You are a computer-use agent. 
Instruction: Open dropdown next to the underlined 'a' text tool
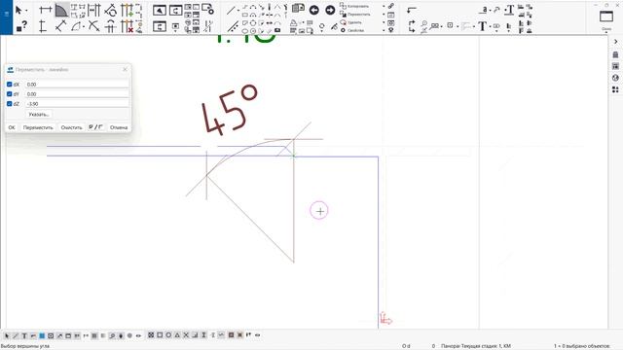point(490,11)
